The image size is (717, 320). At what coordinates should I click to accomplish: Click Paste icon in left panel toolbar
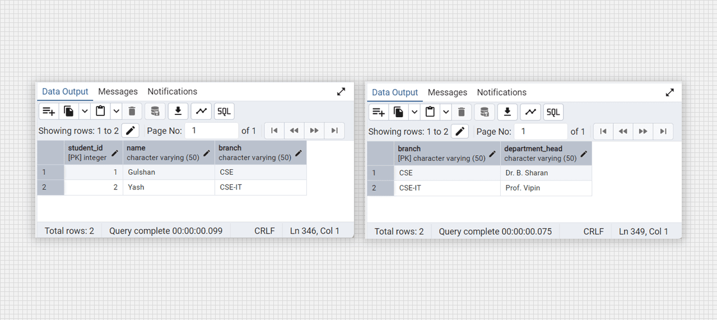[x=100, y=111]
